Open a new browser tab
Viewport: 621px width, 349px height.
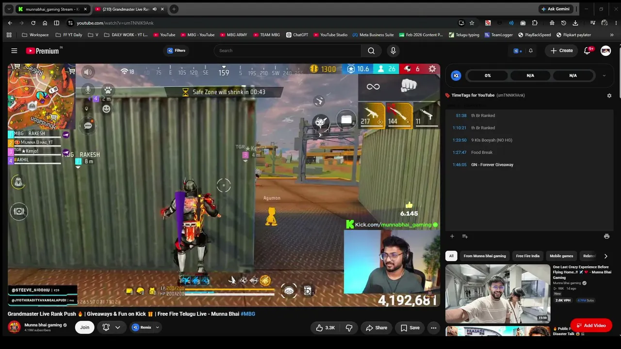pyautogui.click(x=174, y=9)
